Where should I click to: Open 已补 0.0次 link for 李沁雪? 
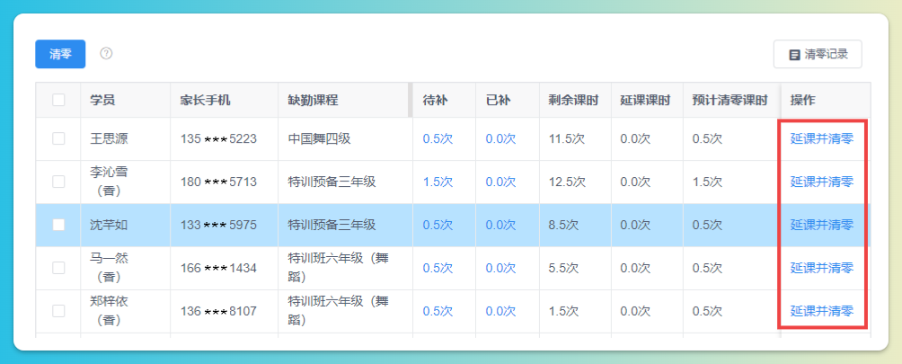coord(500,182)
